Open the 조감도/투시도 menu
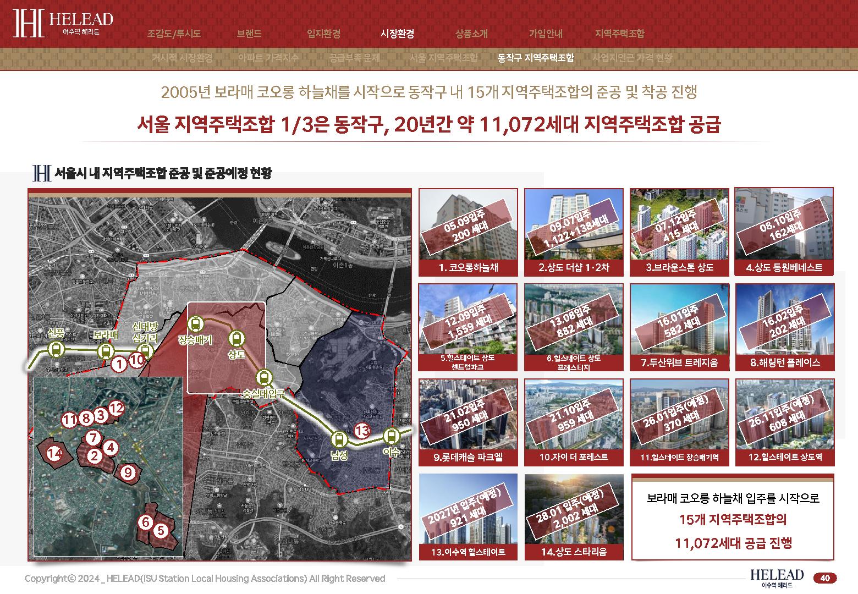The height and width of the screenshot is (594, 858). 174,34
